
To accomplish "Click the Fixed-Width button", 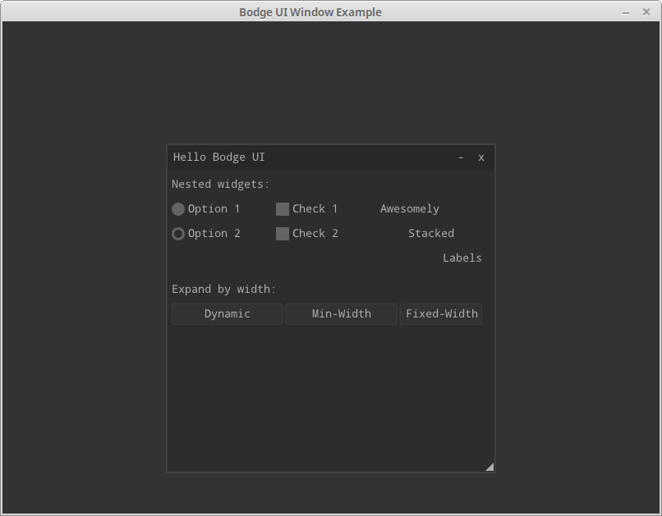I will point(441,314).
